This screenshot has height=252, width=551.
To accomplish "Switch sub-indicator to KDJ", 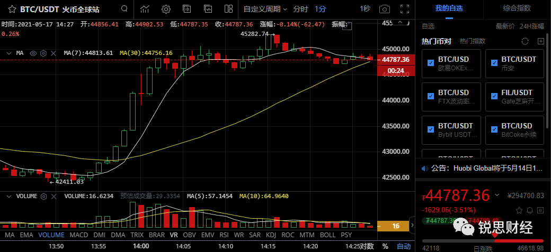I will (271, 235).
